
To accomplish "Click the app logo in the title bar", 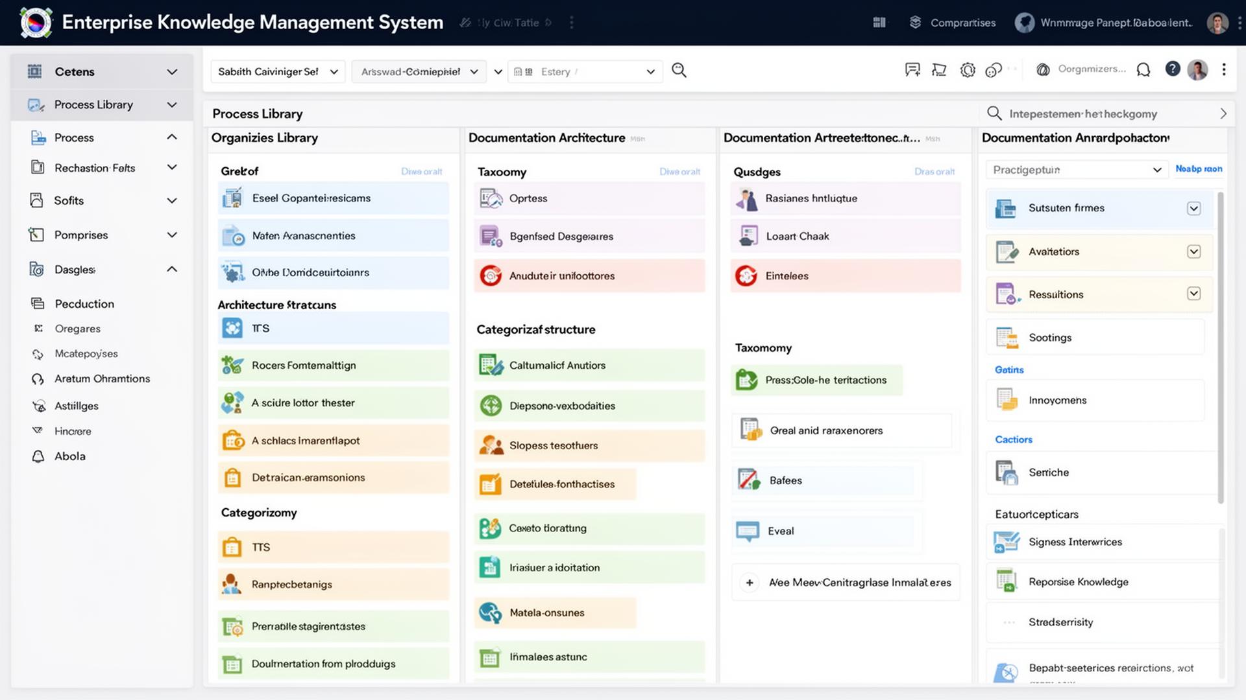I will [x=36, y=23].
